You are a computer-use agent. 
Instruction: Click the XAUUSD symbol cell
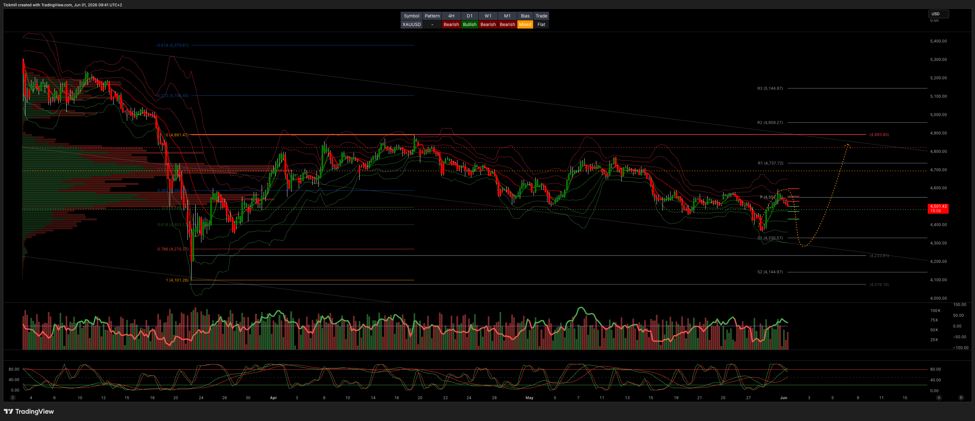coord(411,25)
